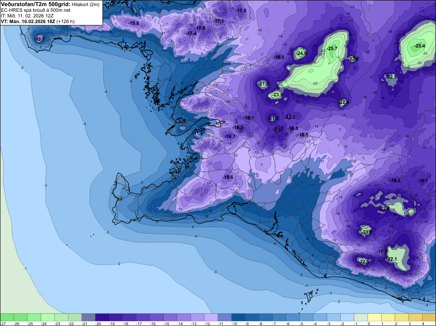Screen dimensions: 436x326
Task: Click the -17.7 temperature value on the map
Action: pyautogui.click(x=382, y=252)
